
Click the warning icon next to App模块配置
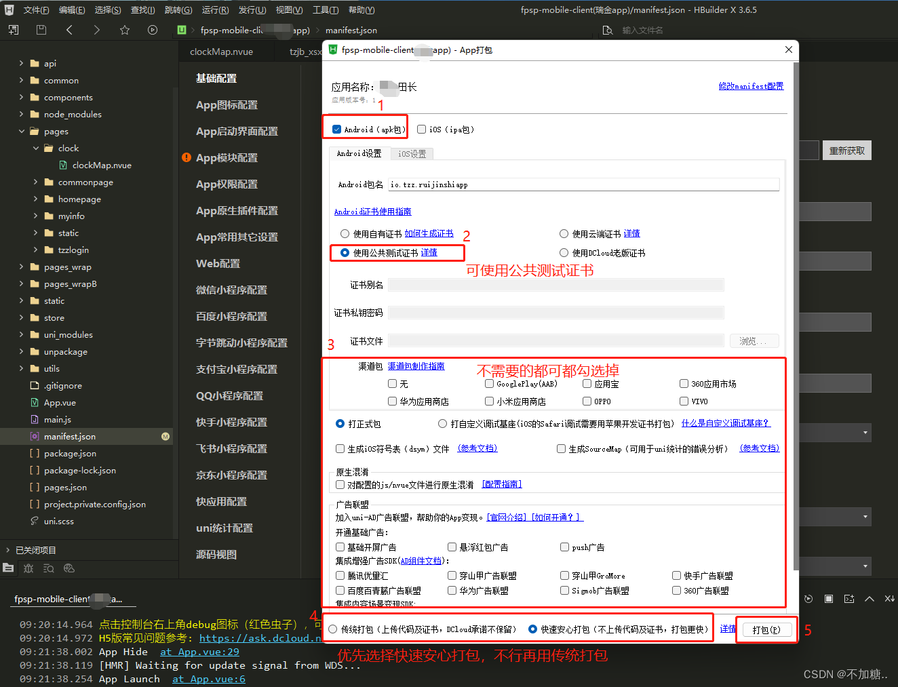click(187, 157)
